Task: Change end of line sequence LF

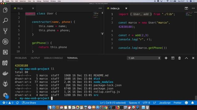Action: coord(155,103)
